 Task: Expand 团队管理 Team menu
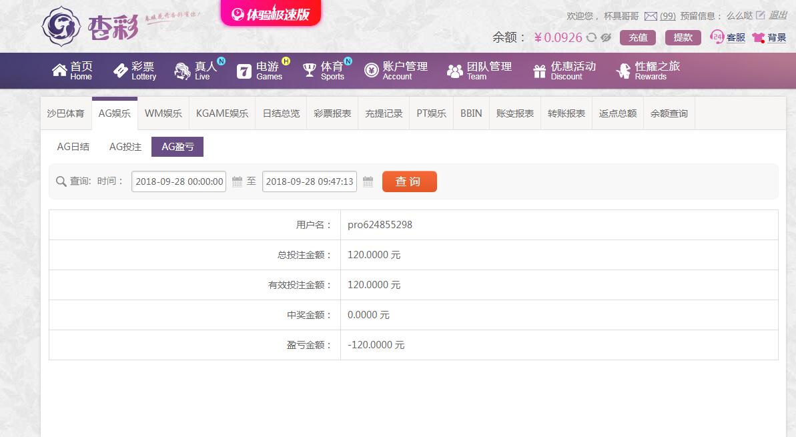click(x=479, y=71)
